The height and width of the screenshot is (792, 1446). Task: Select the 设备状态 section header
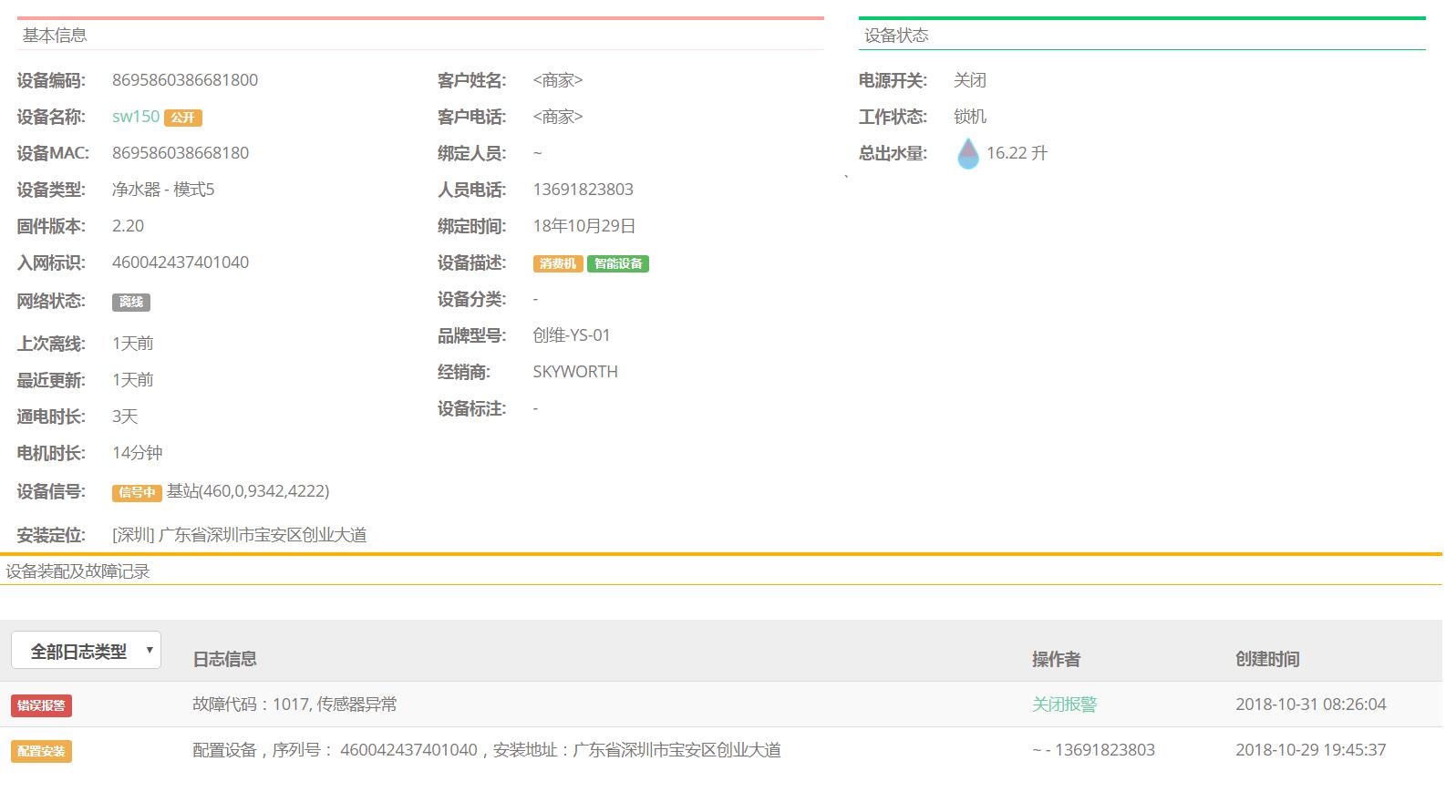pos(896,36)
